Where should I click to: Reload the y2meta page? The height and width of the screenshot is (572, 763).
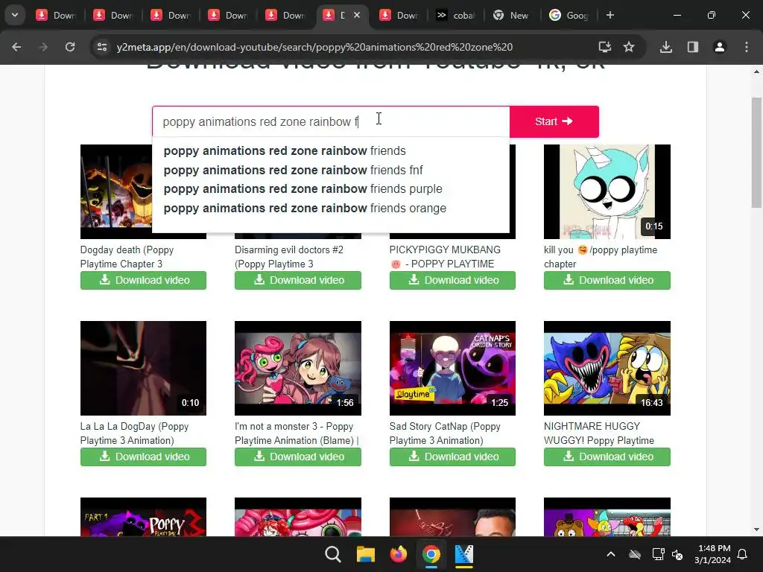(x=70, y=47)
